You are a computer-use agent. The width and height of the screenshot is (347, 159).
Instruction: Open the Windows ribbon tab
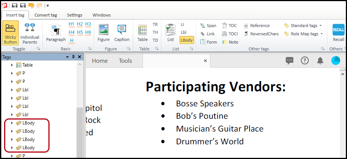point(102,15)
